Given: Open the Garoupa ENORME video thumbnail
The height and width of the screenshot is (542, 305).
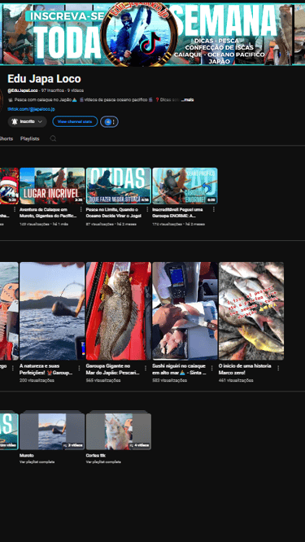Looking at the screenshot, I should tap(185, 186).
